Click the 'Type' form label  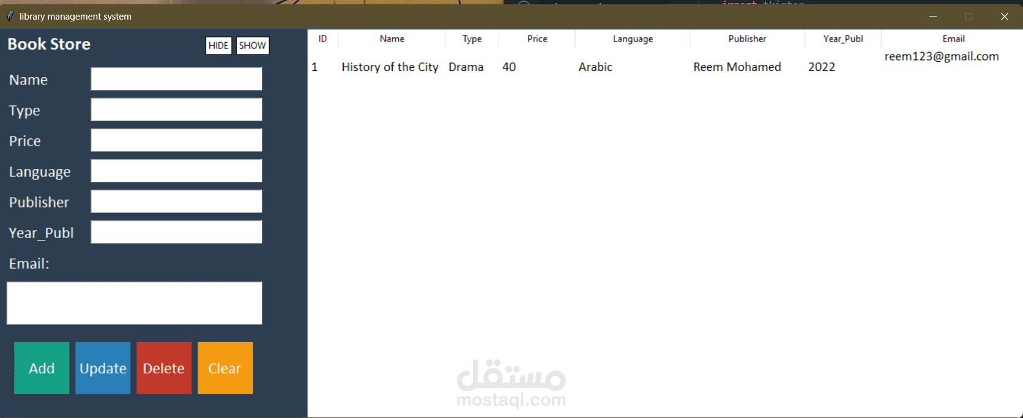(x=24, y=111)
